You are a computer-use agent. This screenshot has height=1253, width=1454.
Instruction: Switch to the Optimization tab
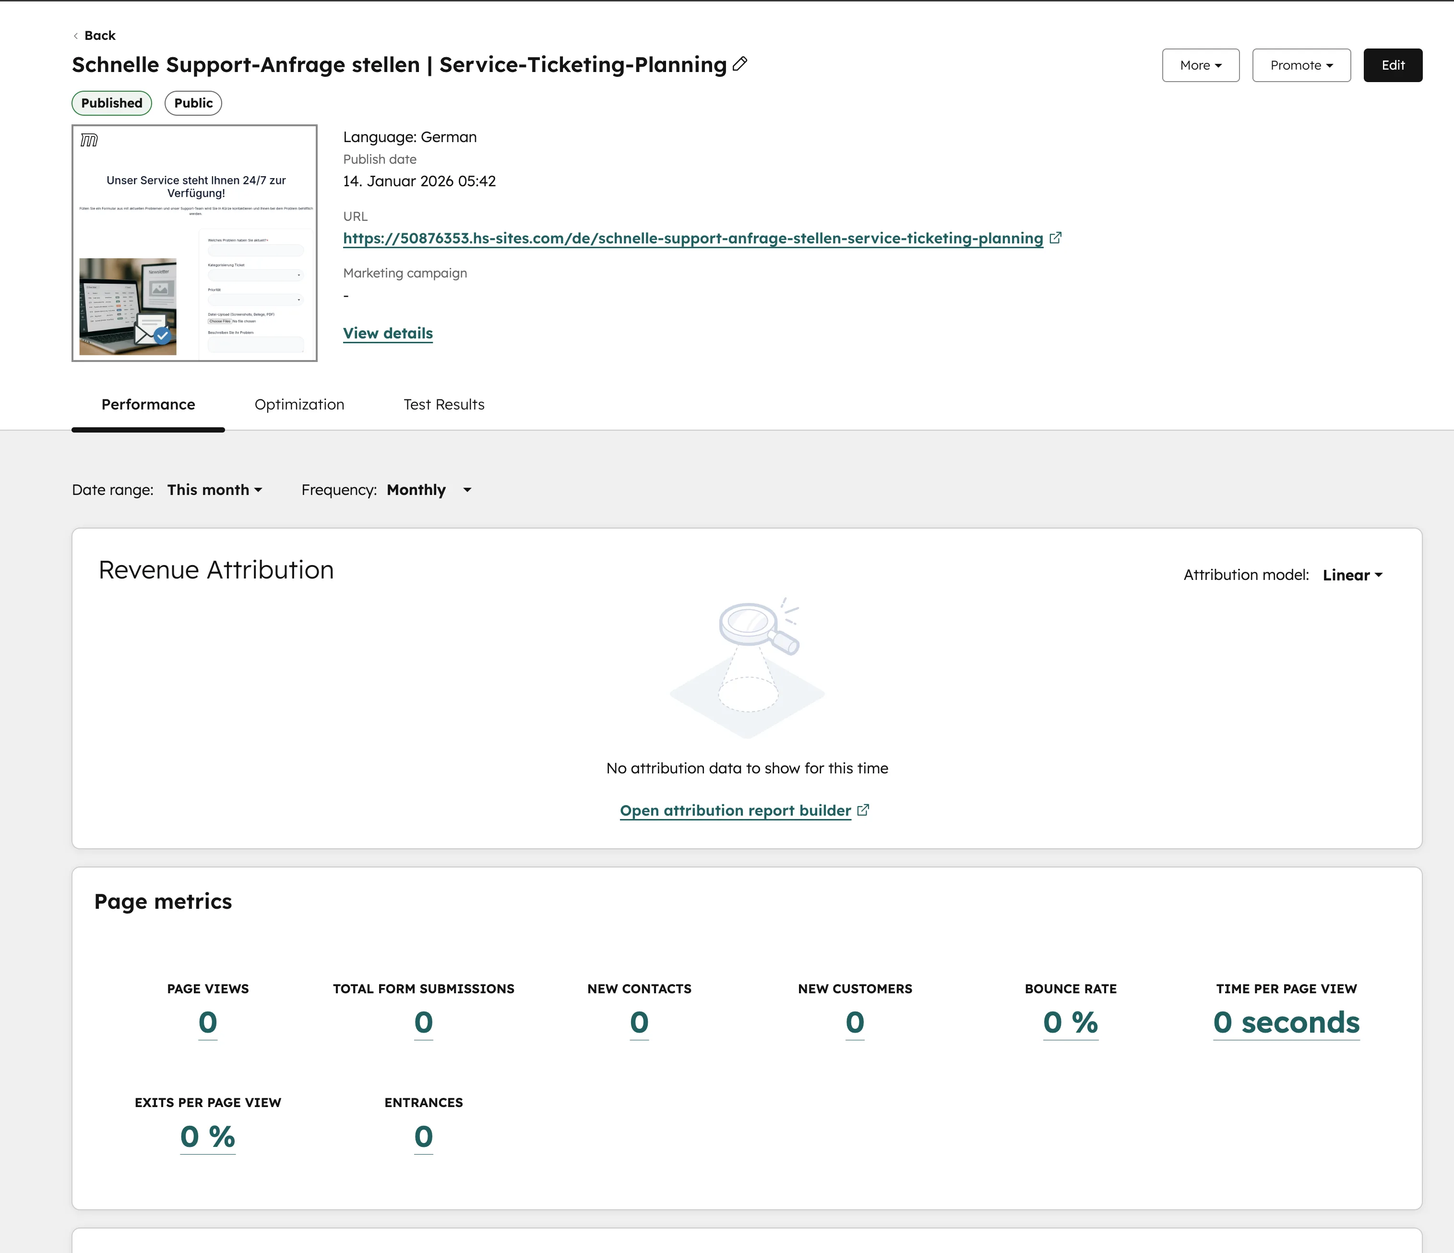coord(299,404)
